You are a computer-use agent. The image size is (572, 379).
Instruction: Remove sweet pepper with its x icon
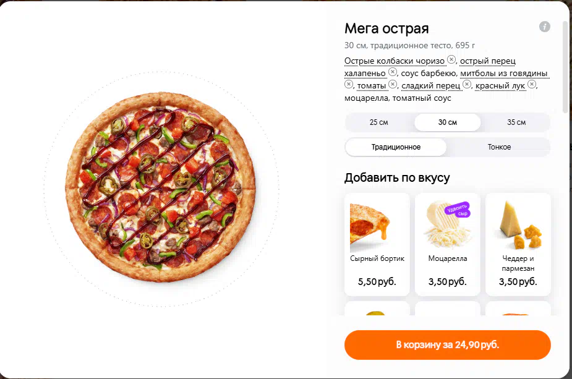[x=467, y=84]
